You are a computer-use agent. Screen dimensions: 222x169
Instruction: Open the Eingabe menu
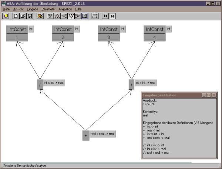[33, 9]
